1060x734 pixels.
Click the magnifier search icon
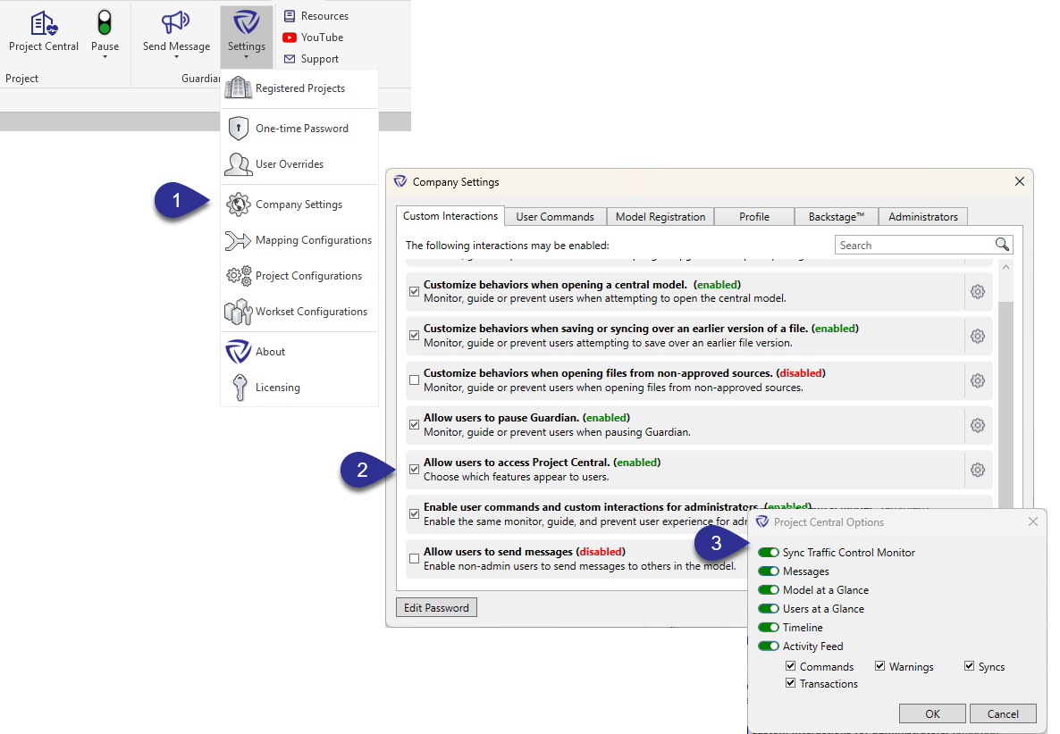(x=1002, y=245)
